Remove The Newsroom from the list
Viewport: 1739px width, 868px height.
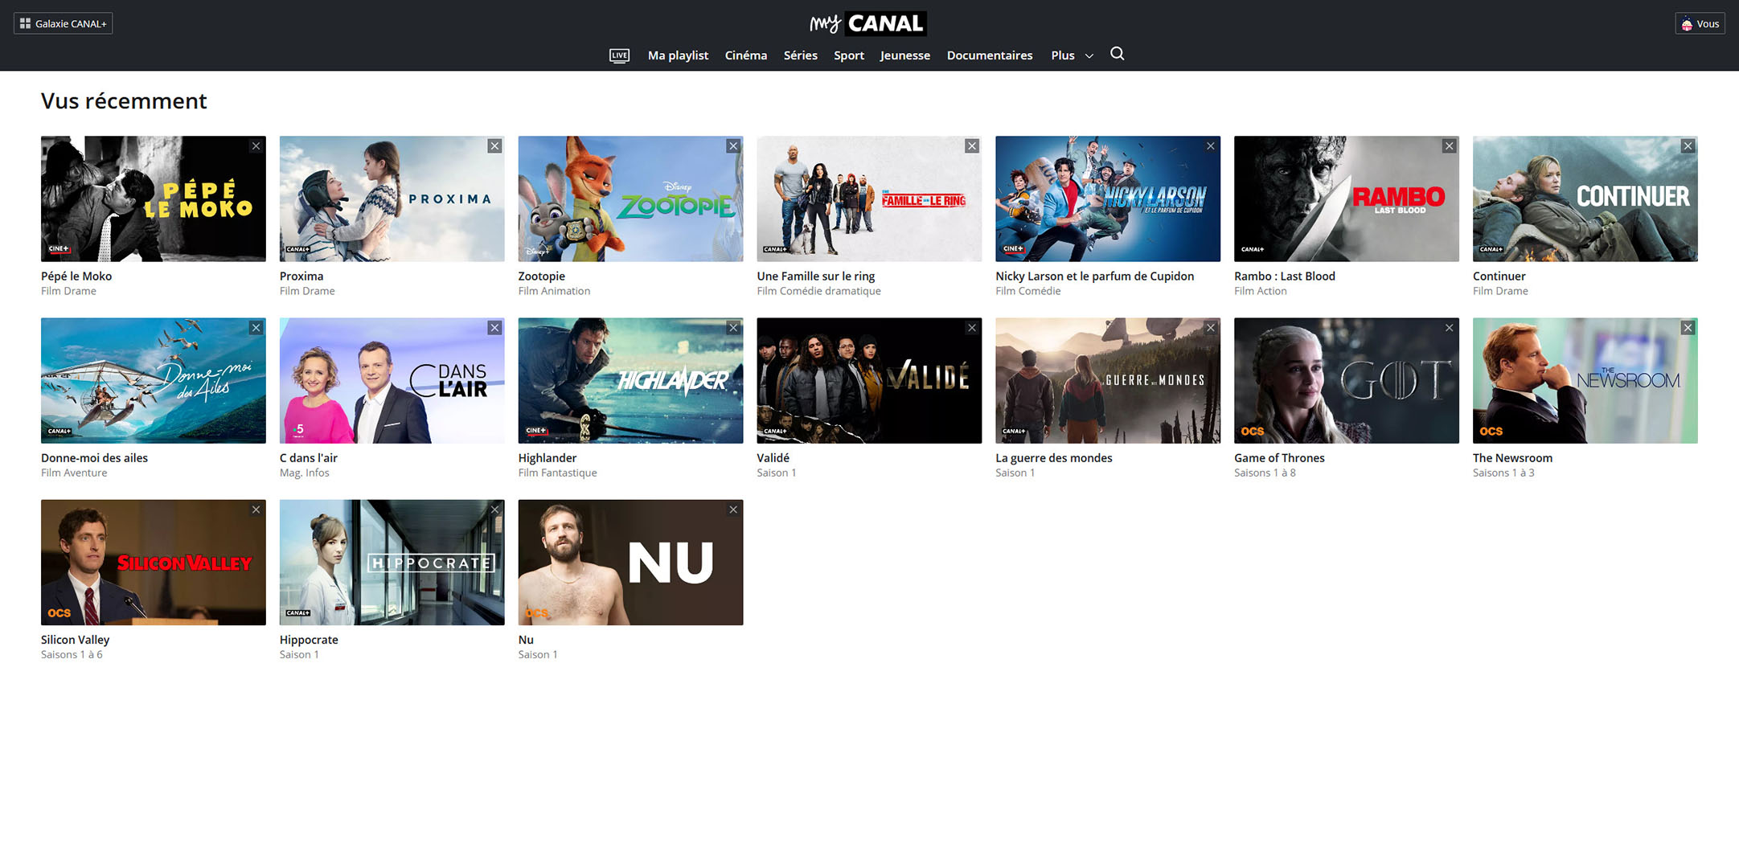pyautogui.click(x=1688, y=328)
